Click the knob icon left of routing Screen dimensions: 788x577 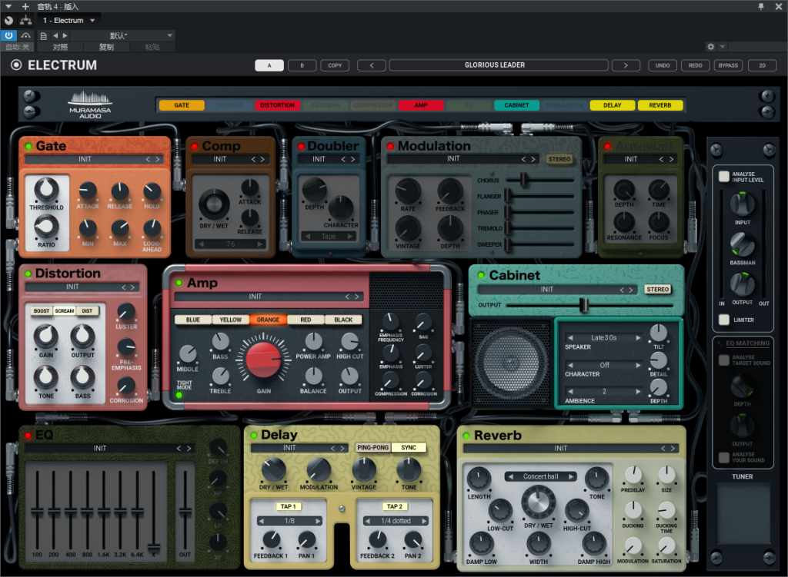9,21
